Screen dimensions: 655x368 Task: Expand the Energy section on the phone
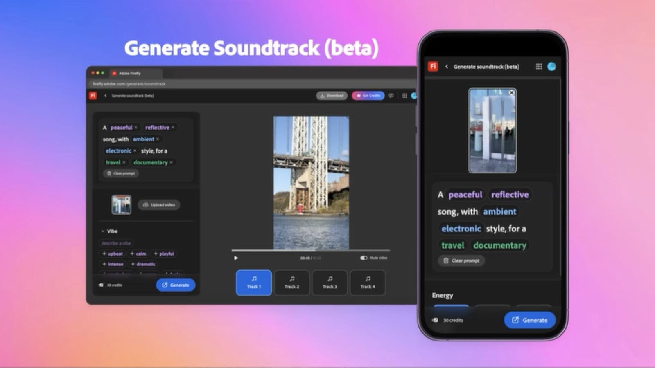click(x=443, y=295)
